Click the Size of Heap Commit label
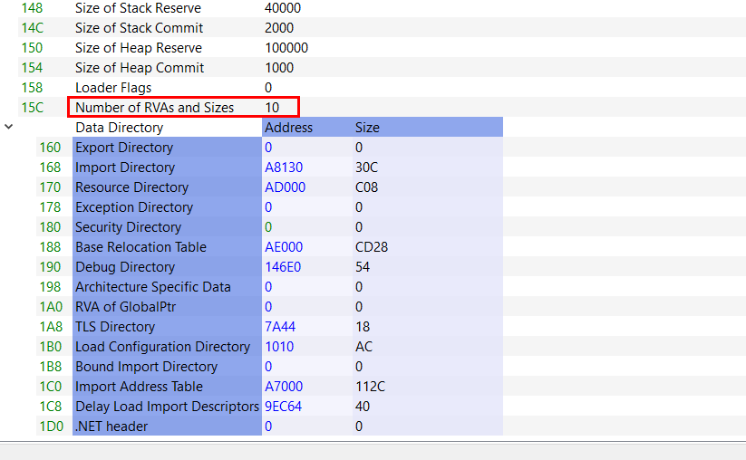 pyautogui.click(x=140, y=68)
